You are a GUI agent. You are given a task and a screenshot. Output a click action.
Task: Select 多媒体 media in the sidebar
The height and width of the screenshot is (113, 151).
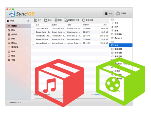[x=18, y=26]
